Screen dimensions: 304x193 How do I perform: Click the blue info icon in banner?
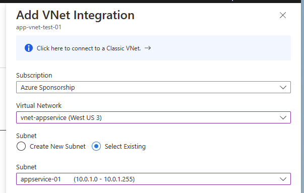pyautogui.click(x=29, y=48)
